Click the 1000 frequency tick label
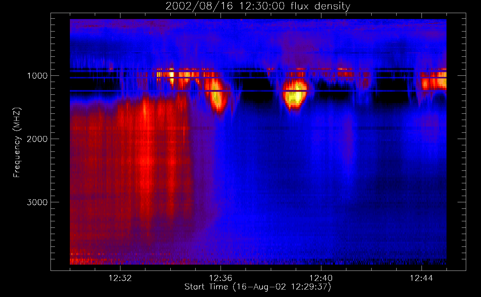481x297 pixels. (x=37, y=76)
